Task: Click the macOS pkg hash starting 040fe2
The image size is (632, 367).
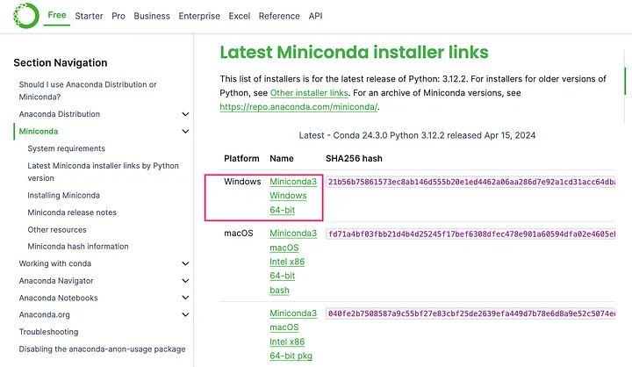Action: click(x=470, y=313)
